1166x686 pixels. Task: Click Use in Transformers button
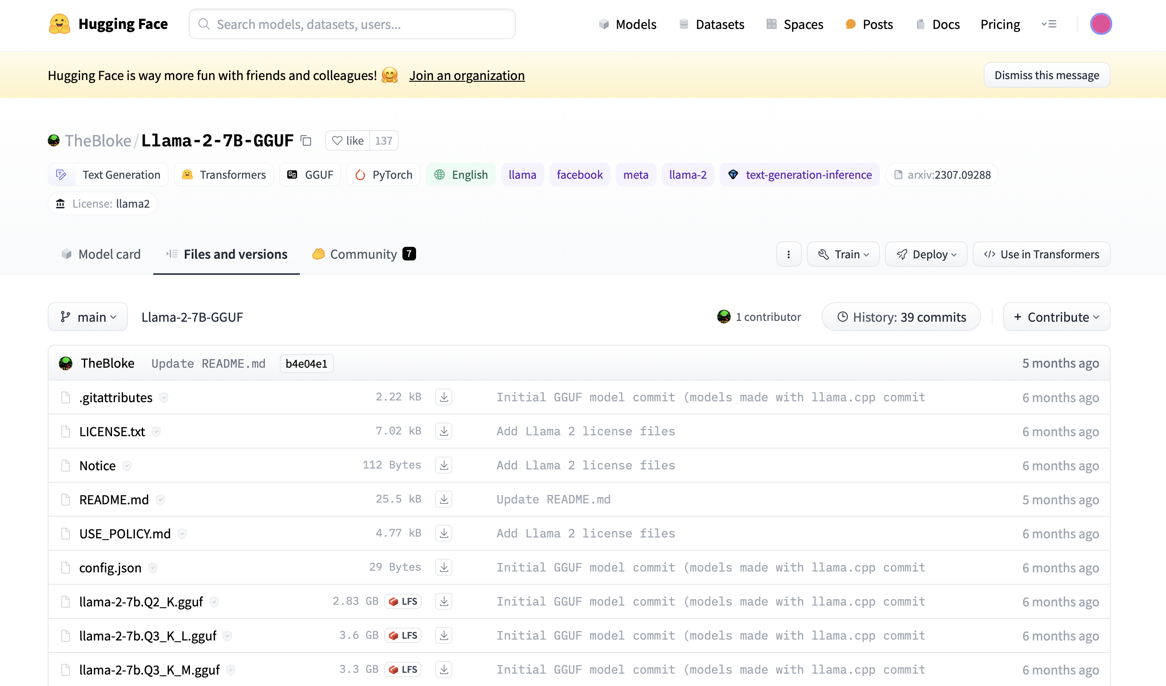pos(1041,254)
